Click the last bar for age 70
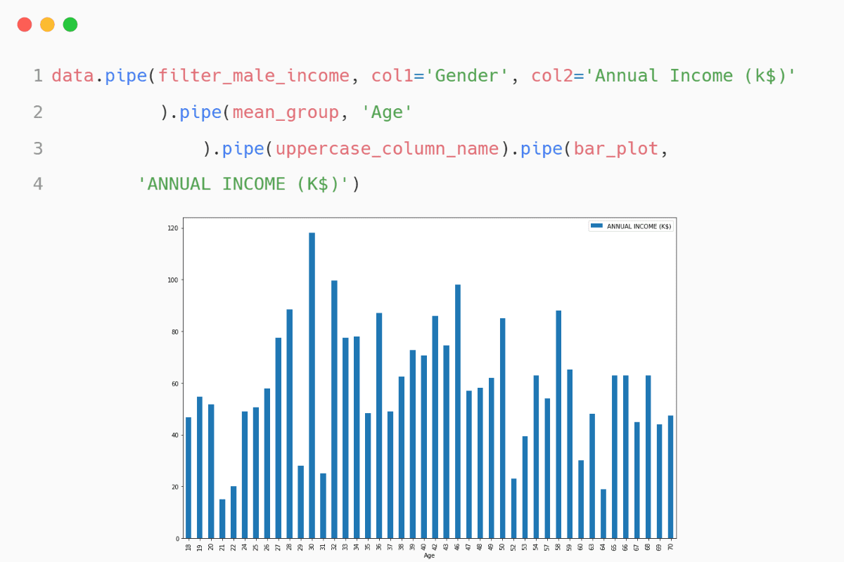Screen dimensions: 844x562 tap(671, 477)
